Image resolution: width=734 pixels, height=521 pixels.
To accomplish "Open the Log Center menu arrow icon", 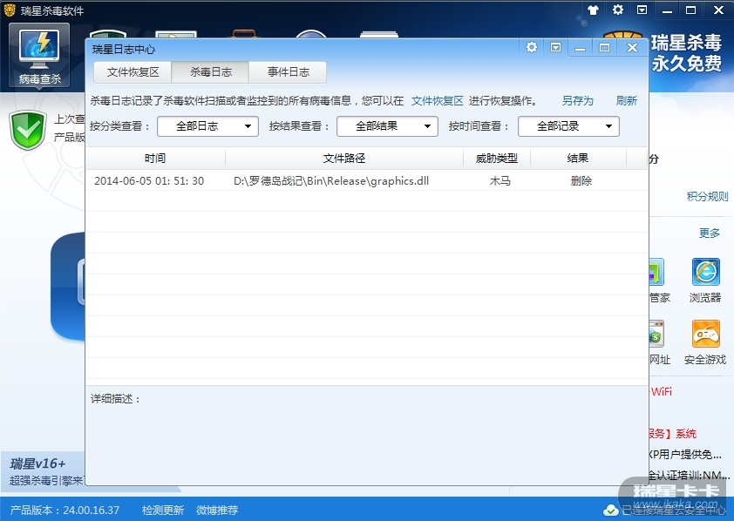I will coord(555,47).
